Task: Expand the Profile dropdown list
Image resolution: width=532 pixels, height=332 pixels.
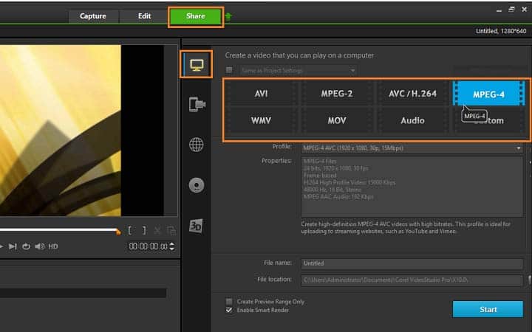Action: (x=519, y=148)
